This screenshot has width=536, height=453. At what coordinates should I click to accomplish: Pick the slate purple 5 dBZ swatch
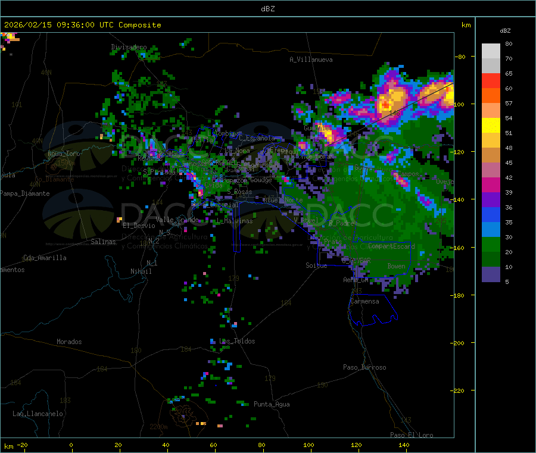click(491, 274)
